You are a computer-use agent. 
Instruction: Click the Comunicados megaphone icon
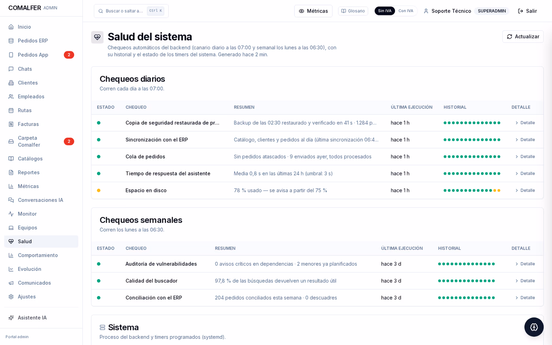[11, 283]
